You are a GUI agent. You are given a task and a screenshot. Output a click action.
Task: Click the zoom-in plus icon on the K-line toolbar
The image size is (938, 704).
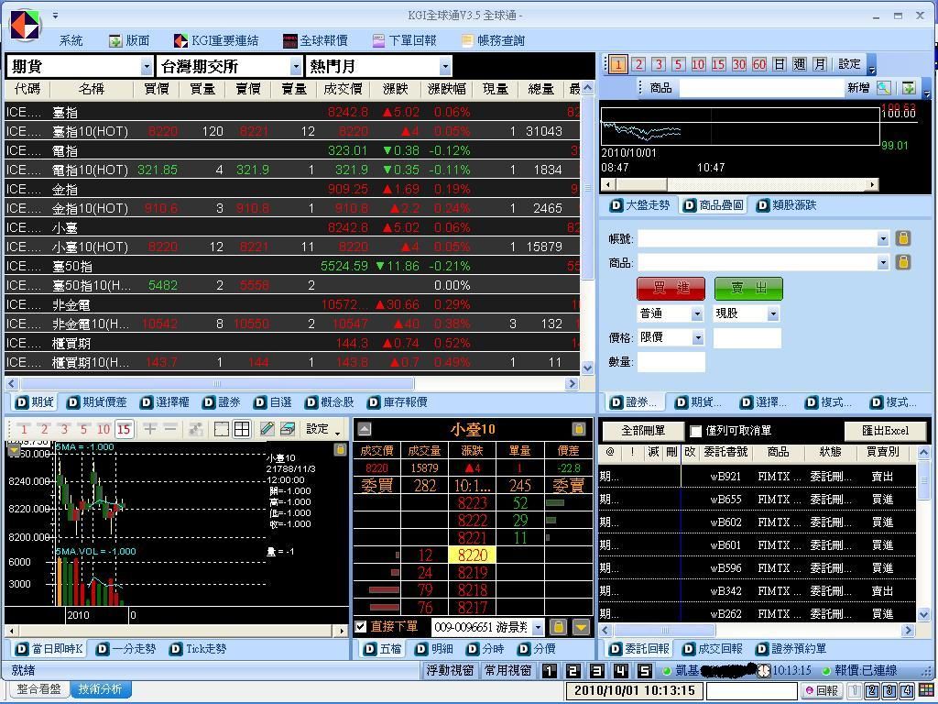point(150,429)
